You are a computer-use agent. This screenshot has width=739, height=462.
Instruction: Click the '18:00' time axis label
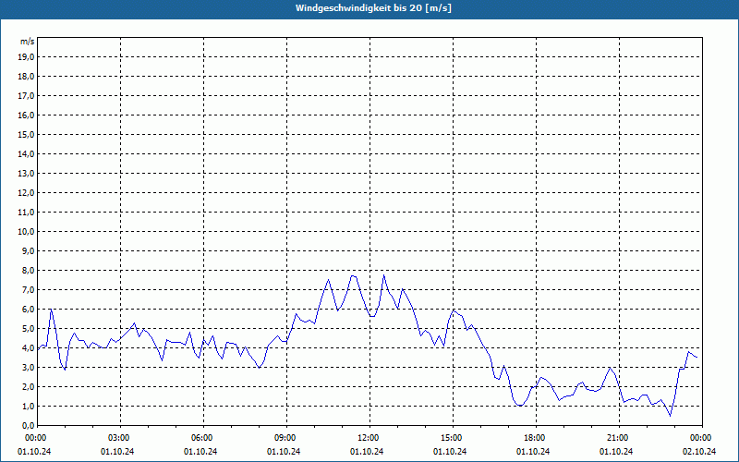[536, 438]
